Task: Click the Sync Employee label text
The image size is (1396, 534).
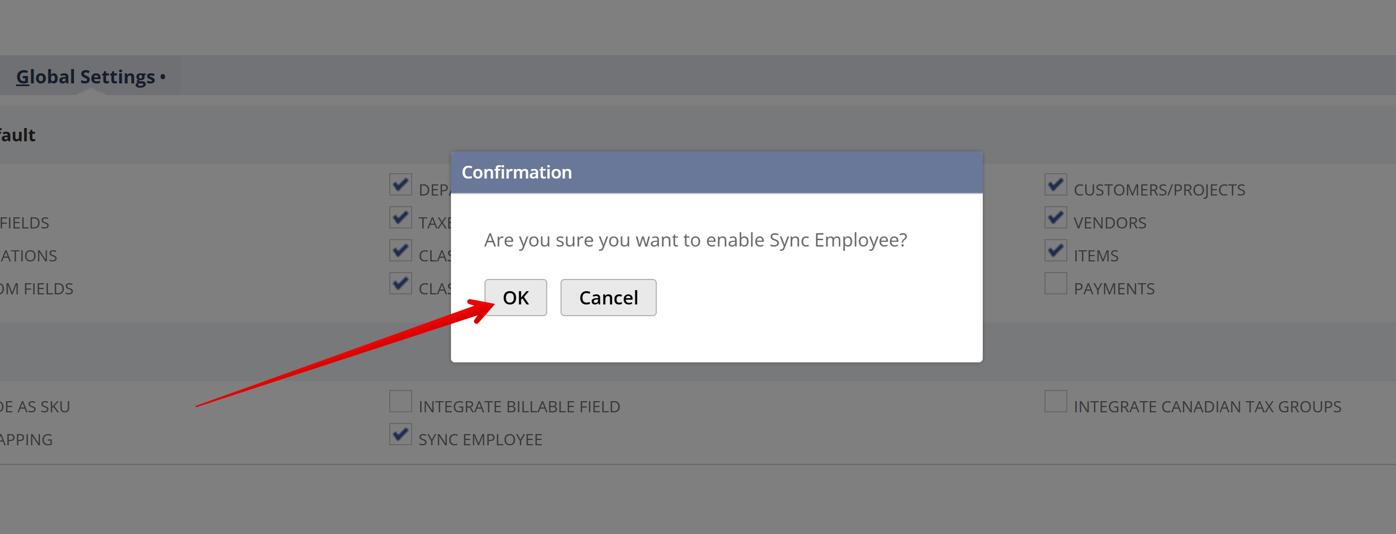Action: point(480,440)
